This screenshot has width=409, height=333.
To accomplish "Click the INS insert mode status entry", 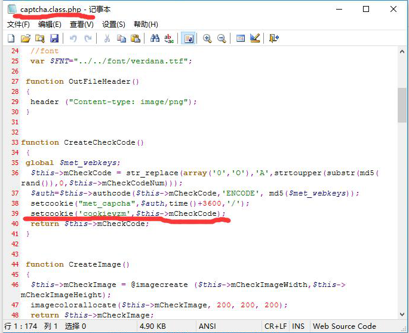I will [x=298, y=326].
